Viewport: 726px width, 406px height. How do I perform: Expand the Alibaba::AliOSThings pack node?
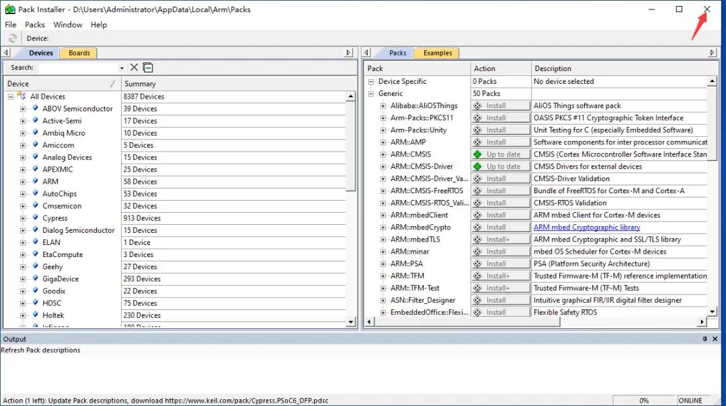pos(383,106)
